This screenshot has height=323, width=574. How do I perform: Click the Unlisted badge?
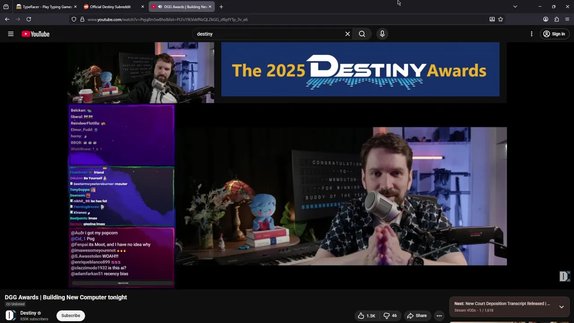click(x=15, y=304)
